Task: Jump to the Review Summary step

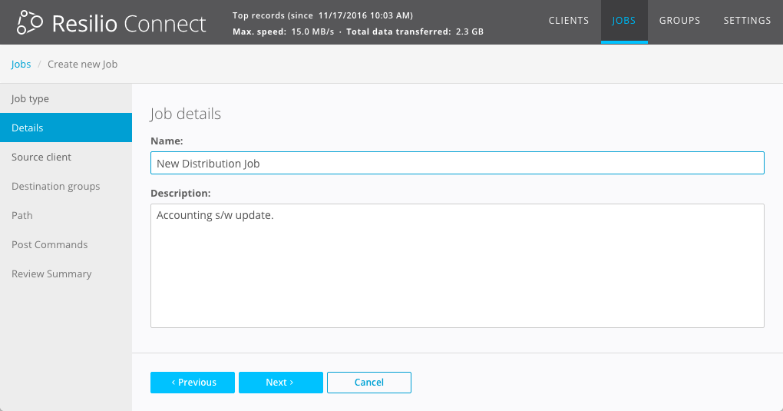Action: [51, 274]
